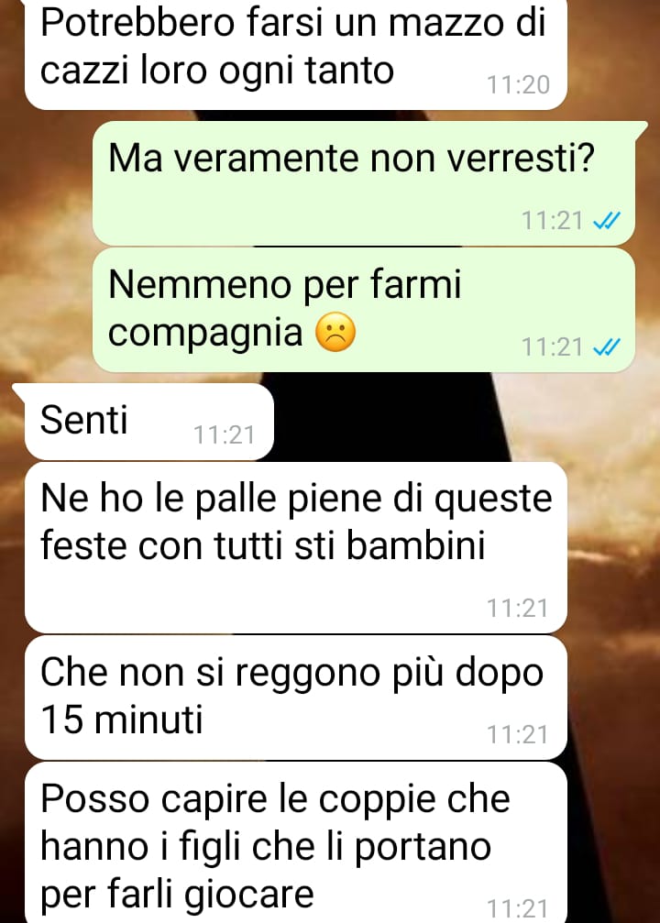Image resolution: width=660 pixels, height=923 pixels.
Task: Tap the word 'bambini' in the message
Action: tap(415, 545)
